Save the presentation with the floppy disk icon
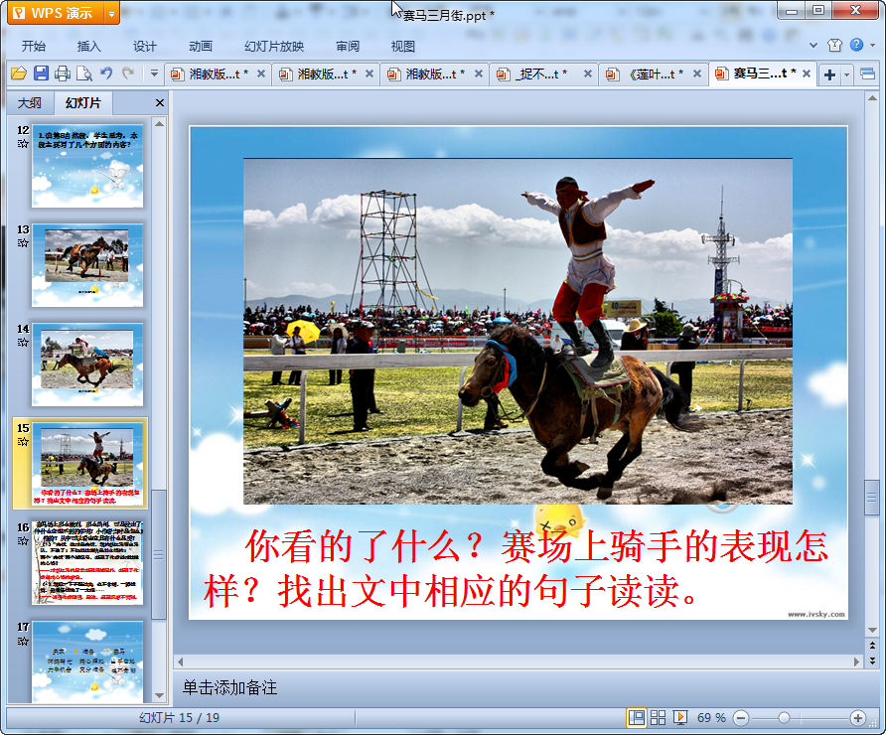This screenshot has width=886, height=735. click(x=41, y=73)
